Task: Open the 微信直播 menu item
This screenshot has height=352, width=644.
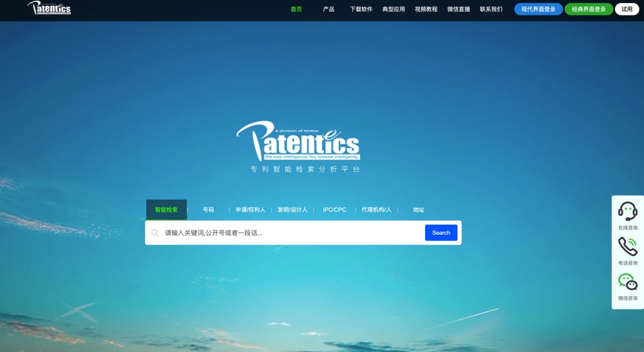Action: (459, 9)
